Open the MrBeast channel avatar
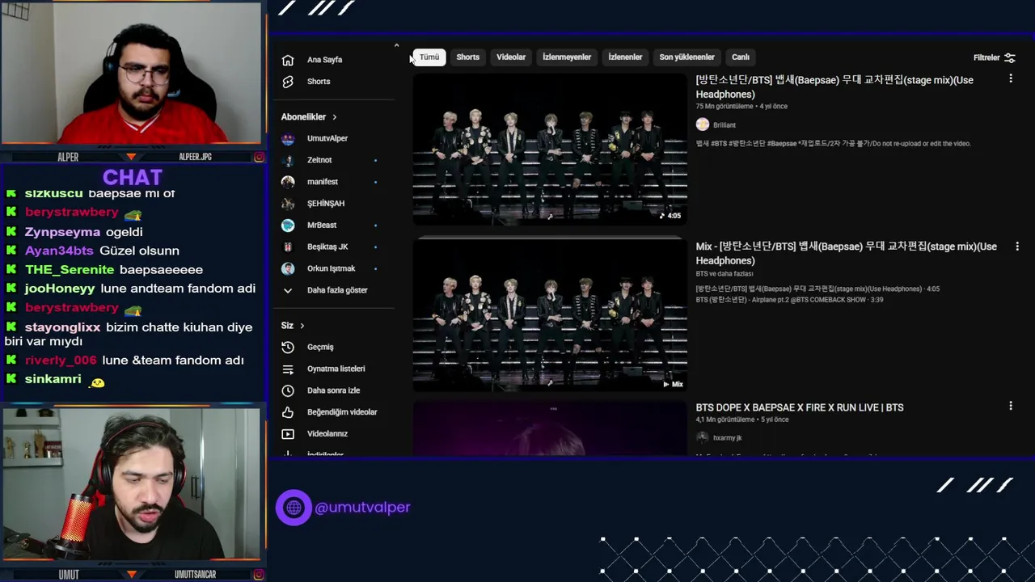This screenshot has width=1035, height=582. tap(288, 226)
